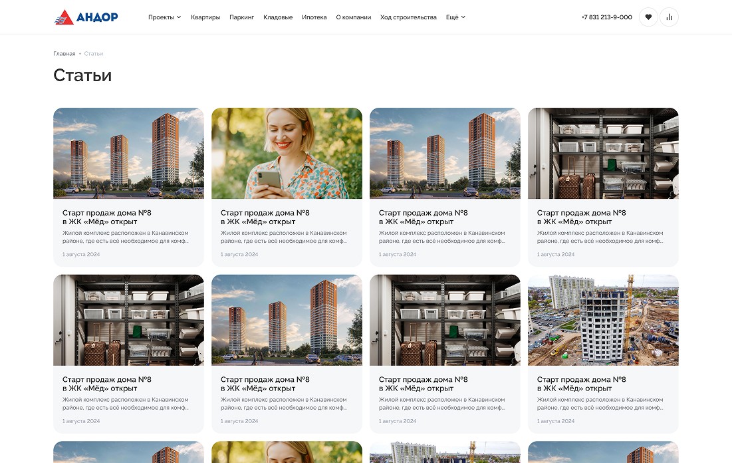The width and height of the screenshot is (732, 463).
Task: Open the third card's towers image in row one
Action: click(445, 153)
